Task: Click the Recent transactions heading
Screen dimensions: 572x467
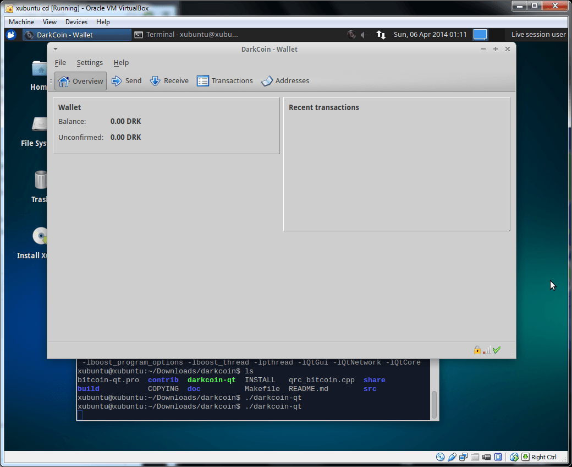Action: (x=324, y=107)
